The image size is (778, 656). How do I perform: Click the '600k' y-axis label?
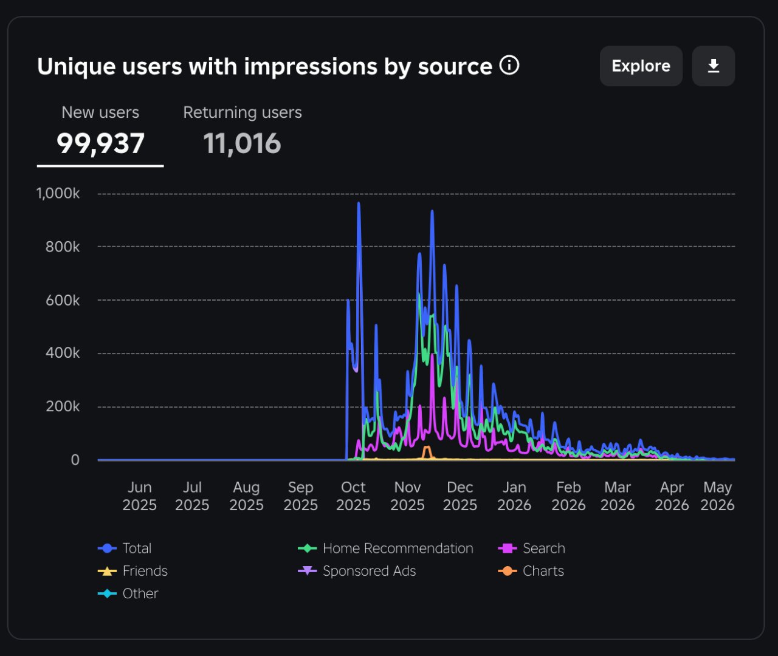pyautogui.click(x=63, y=300)
